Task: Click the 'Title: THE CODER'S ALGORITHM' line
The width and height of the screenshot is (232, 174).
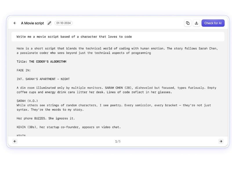Action: pos(41,61)
